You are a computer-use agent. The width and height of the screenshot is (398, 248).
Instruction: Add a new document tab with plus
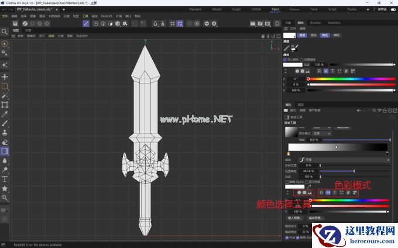tap(64, 9)
